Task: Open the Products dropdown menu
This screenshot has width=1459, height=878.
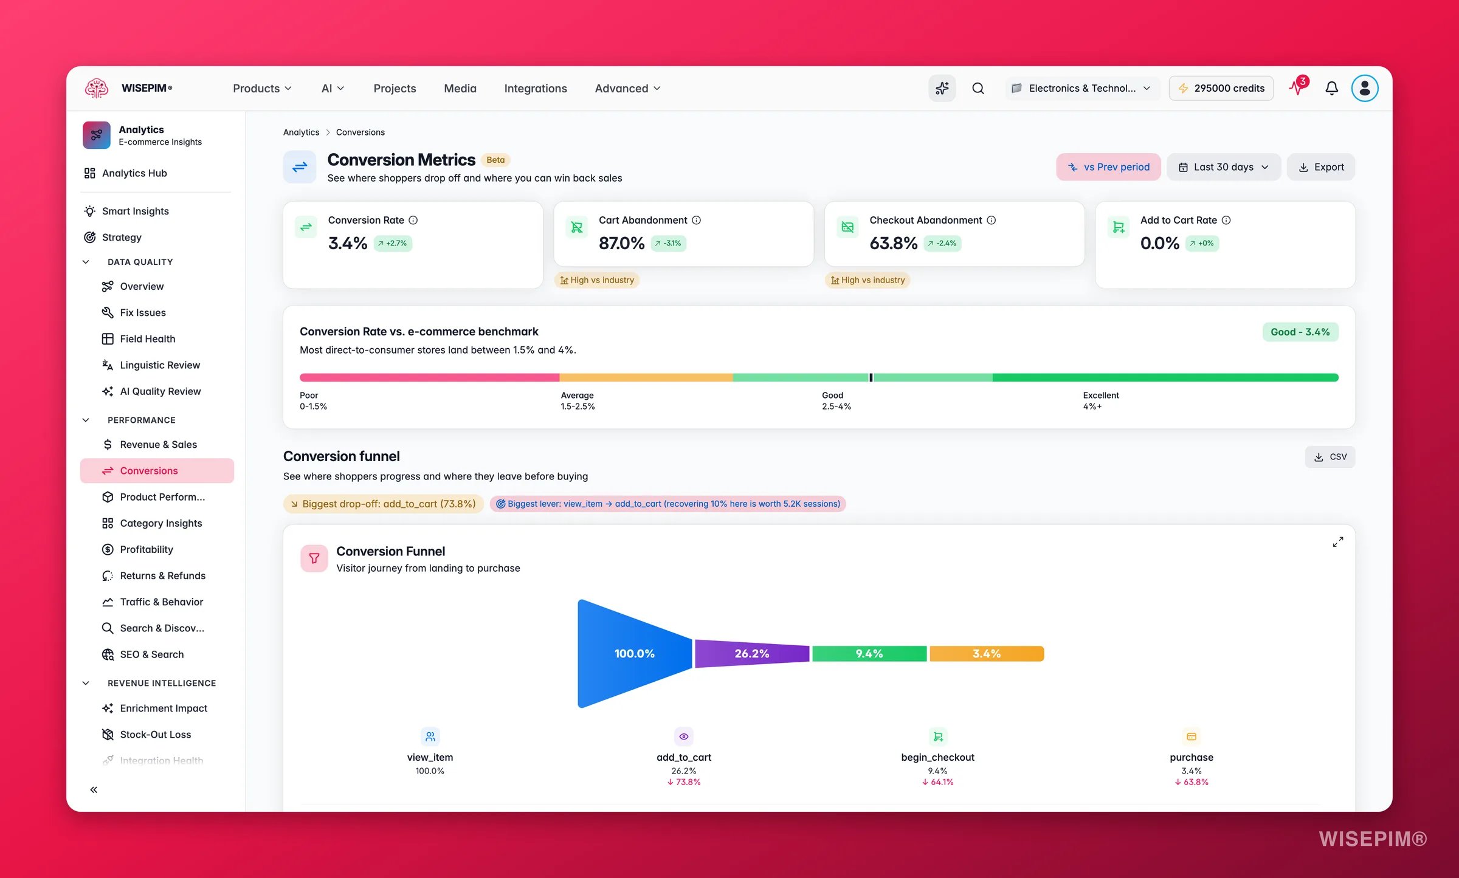Action: [262, 88]
